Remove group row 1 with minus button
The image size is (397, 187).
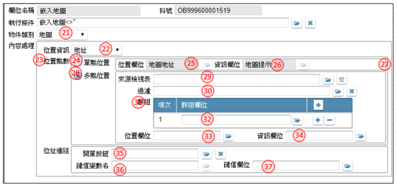(x=329, y=120)
